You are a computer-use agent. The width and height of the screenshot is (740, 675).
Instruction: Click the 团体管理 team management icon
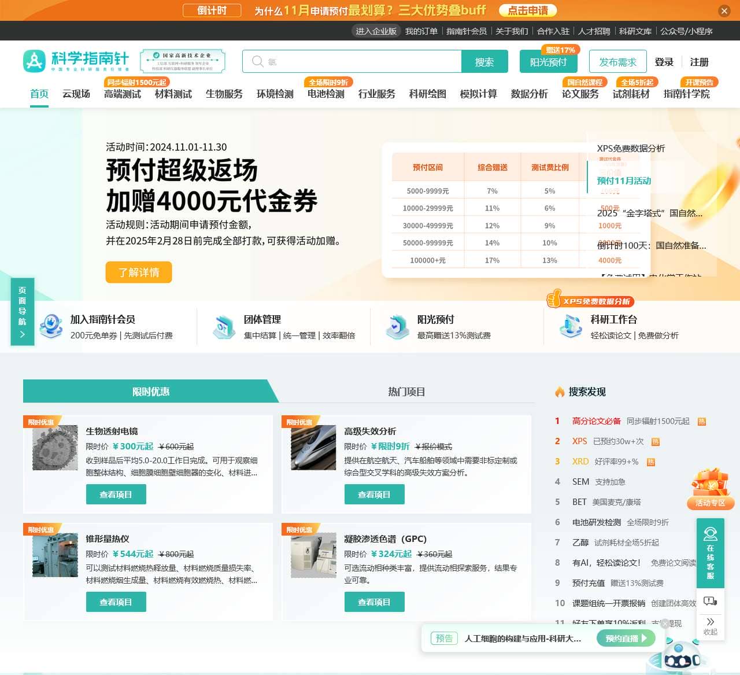(x=224, y=326)
